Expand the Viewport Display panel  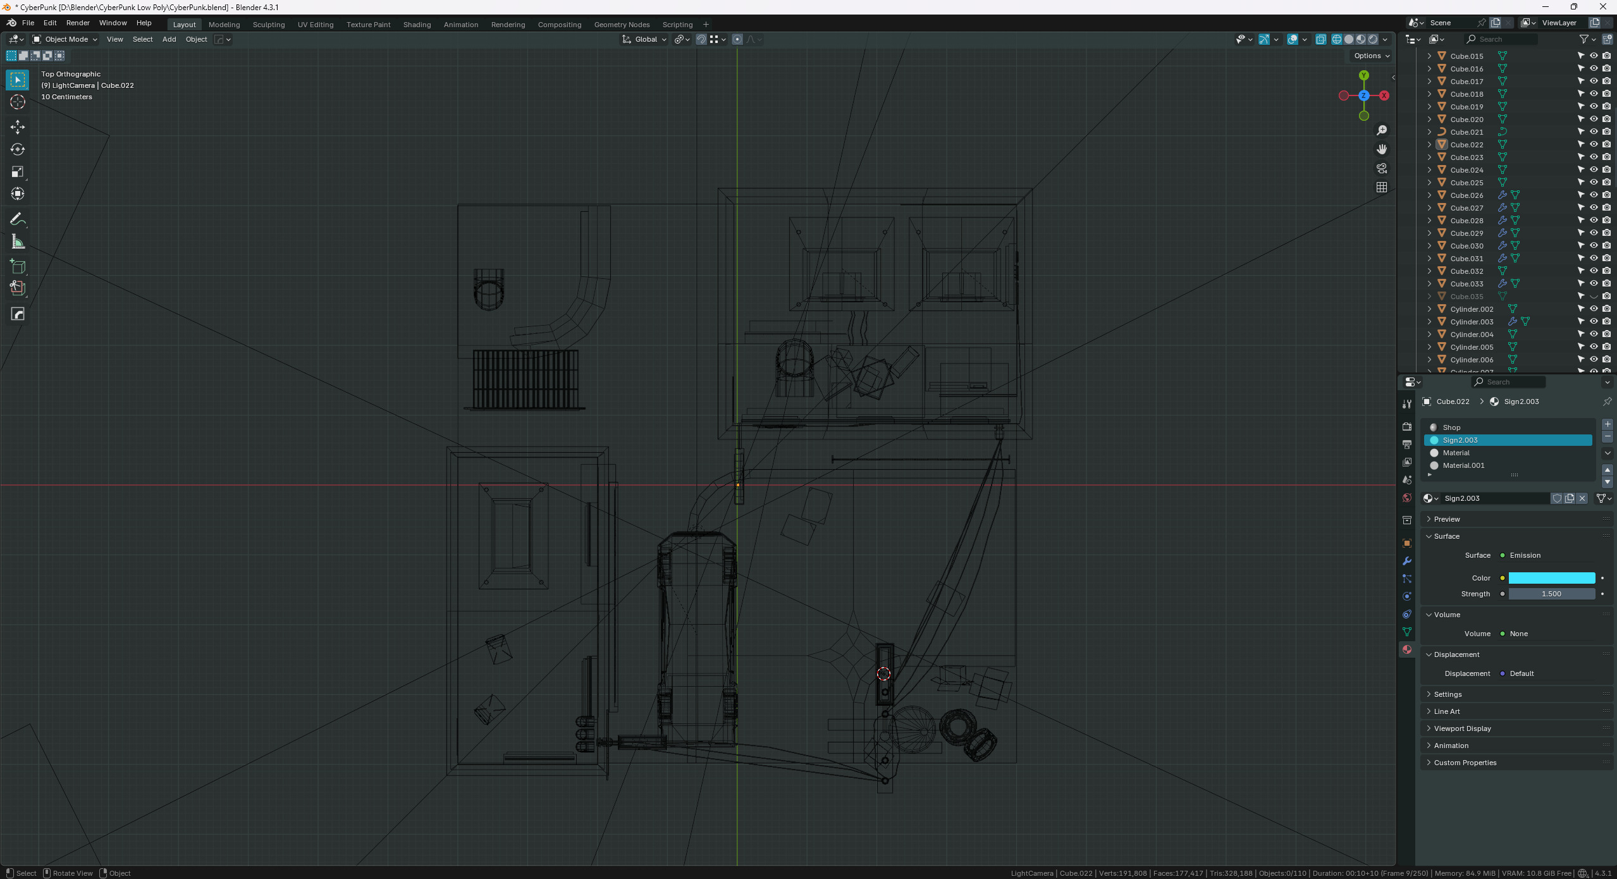tap(1462, 728)
